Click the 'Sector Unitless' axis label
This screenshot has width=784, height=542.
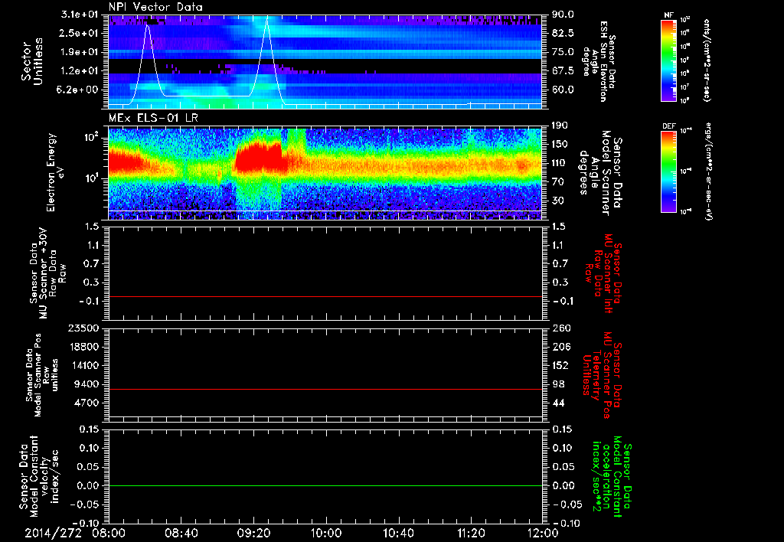click(32, 61)
